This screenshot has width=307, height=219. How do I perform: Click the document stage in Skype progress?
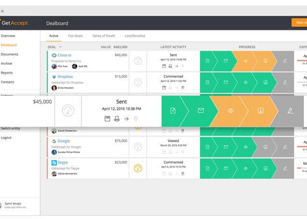[207, 168]
